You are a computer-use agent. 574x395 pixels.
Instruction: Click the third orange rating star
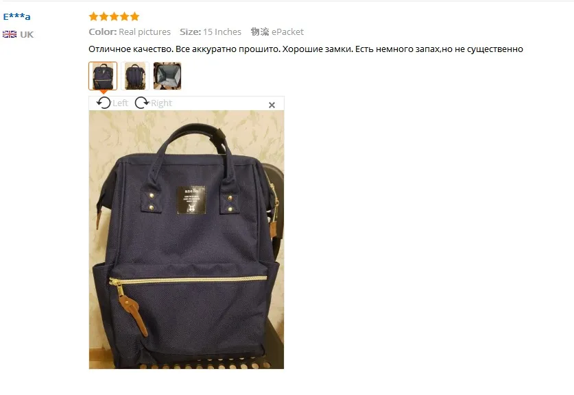(x=115, y=16)
